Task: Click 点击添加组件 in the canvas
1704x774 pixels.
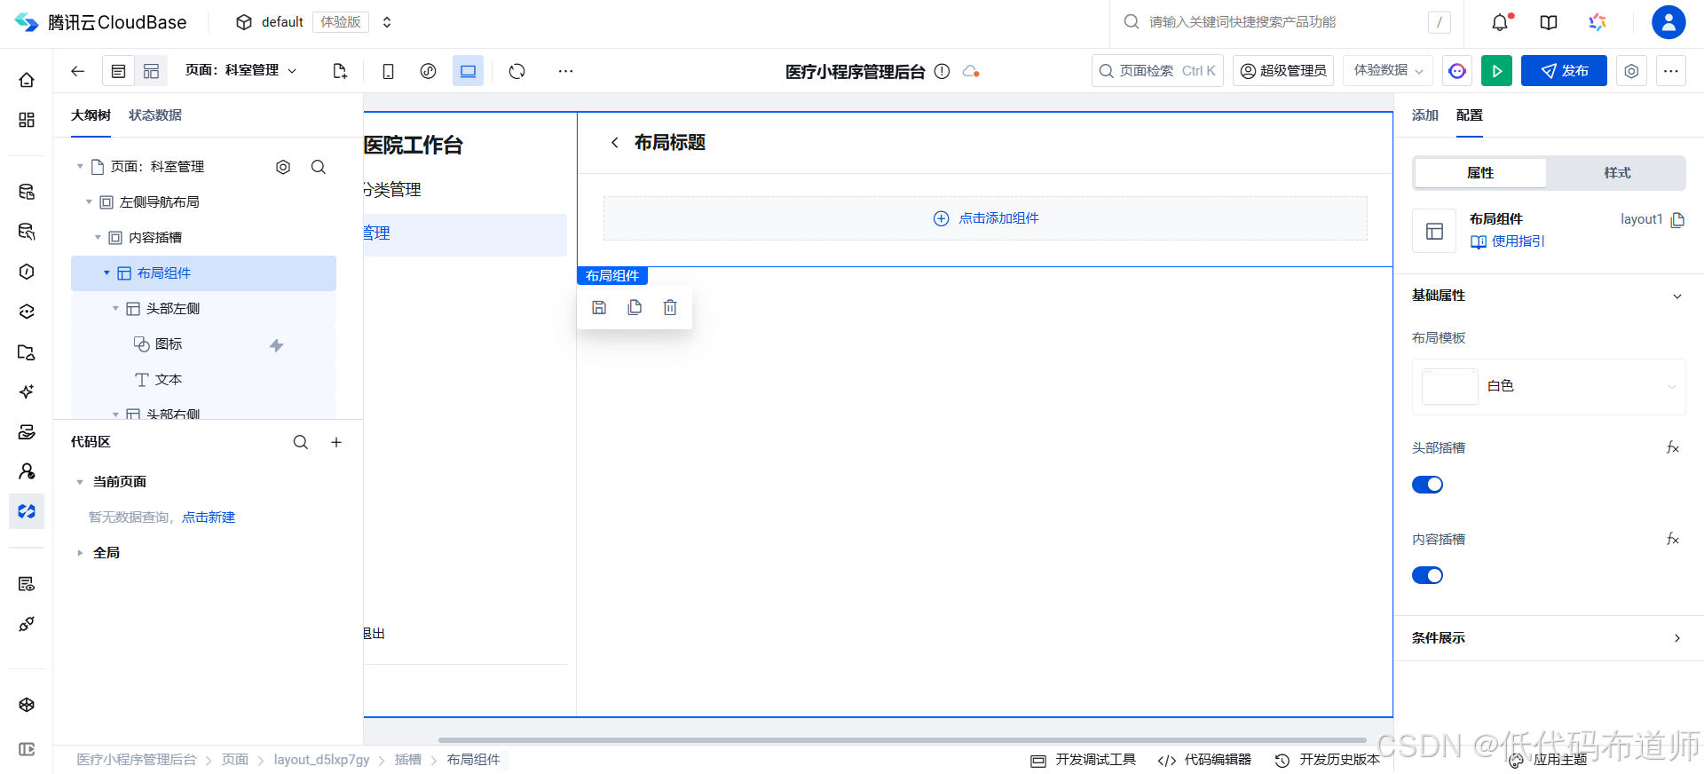Action: pyautogui.click(x=986, y=218)
